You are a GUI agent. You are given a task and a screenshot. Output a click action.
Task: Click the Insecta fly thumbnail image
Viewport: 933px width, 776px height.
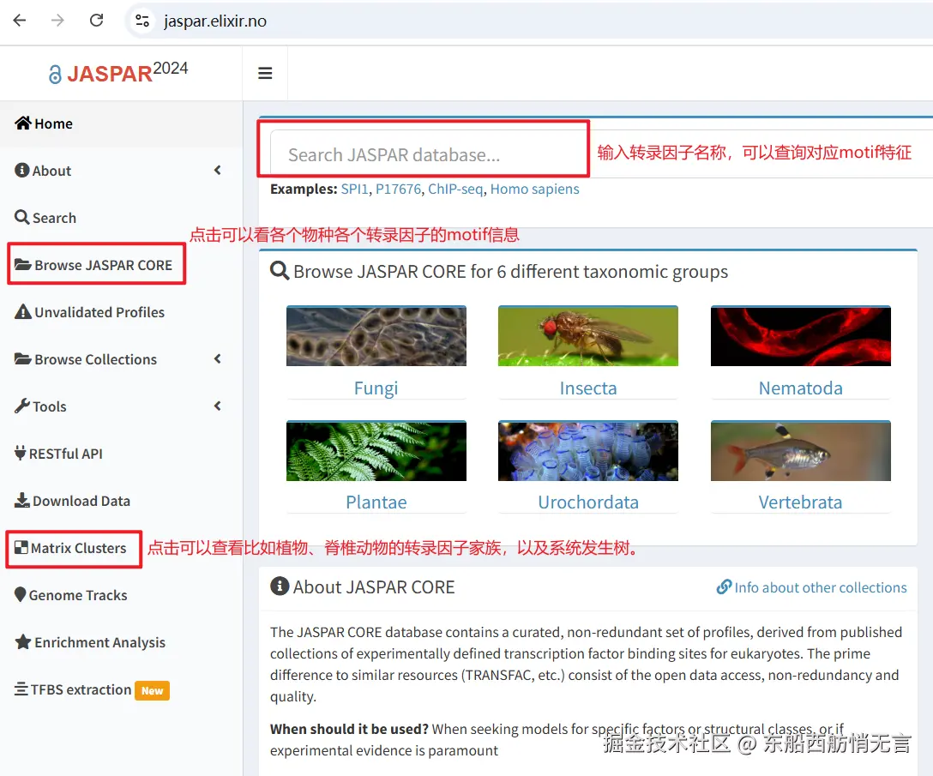click(588, 335)
